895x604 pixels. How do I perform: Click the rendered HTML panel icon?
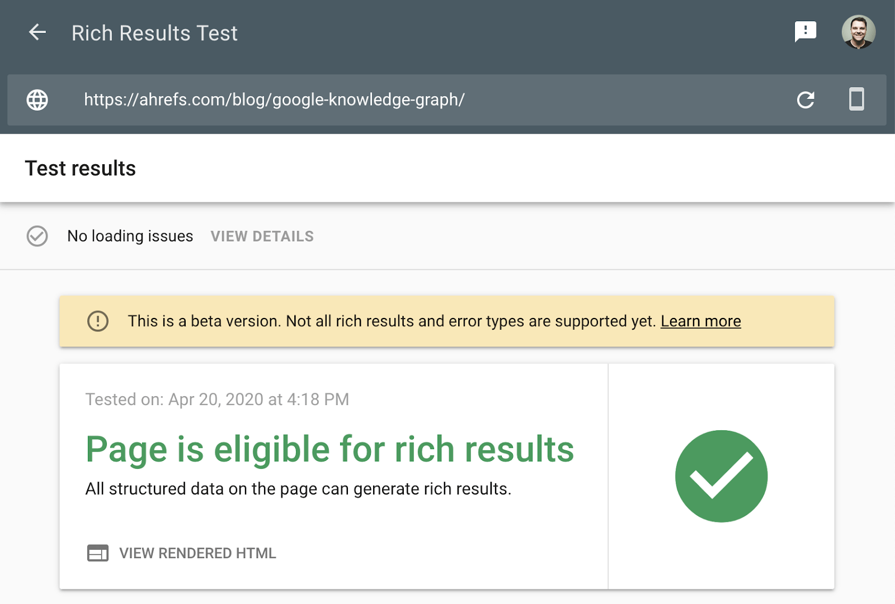(98, 553)
